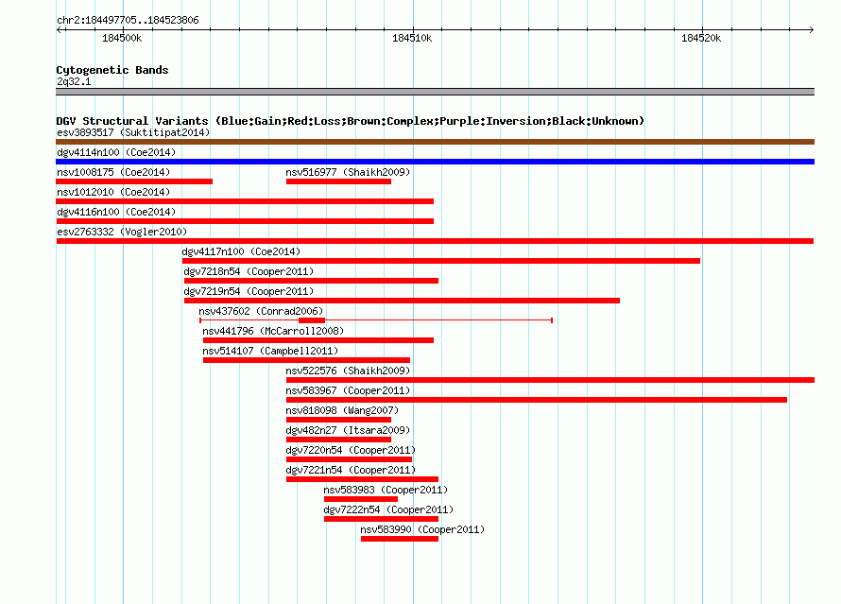Select the gray 2q32.1 cytogenetic band bar
Viewport: 841px width, 604px height.
pos(435,92)
